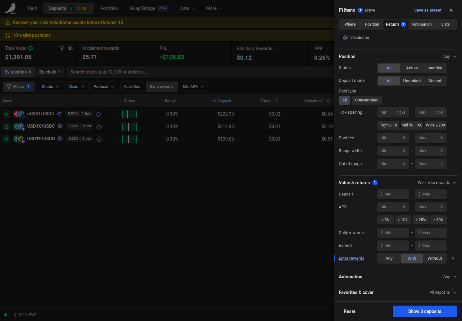Click the USD₮0/USDG token pair icons
The image size is (462, 321).
point(19,139)
